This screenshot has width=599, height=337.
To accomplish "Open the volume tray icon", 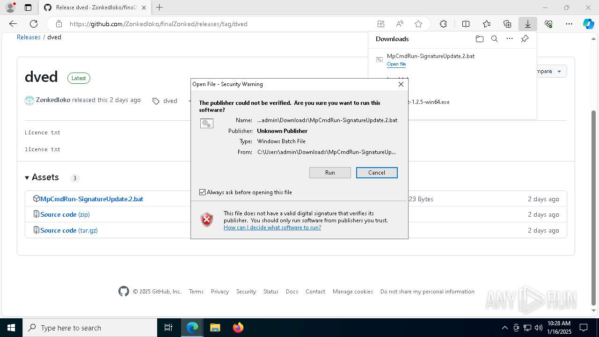I will tap(539, 328).
